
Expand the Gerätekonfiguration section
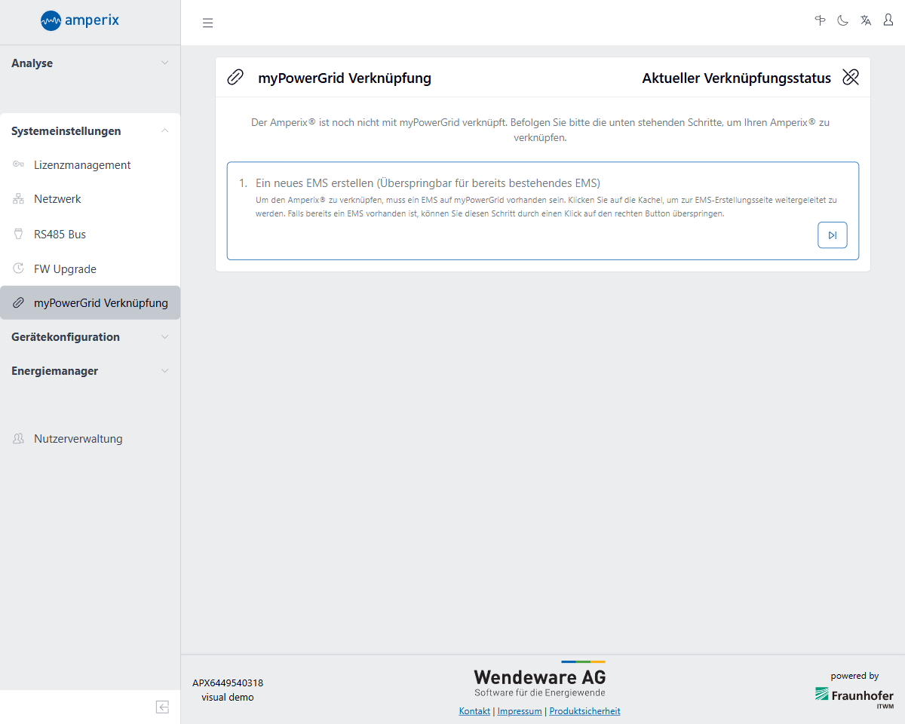(90, 337)
